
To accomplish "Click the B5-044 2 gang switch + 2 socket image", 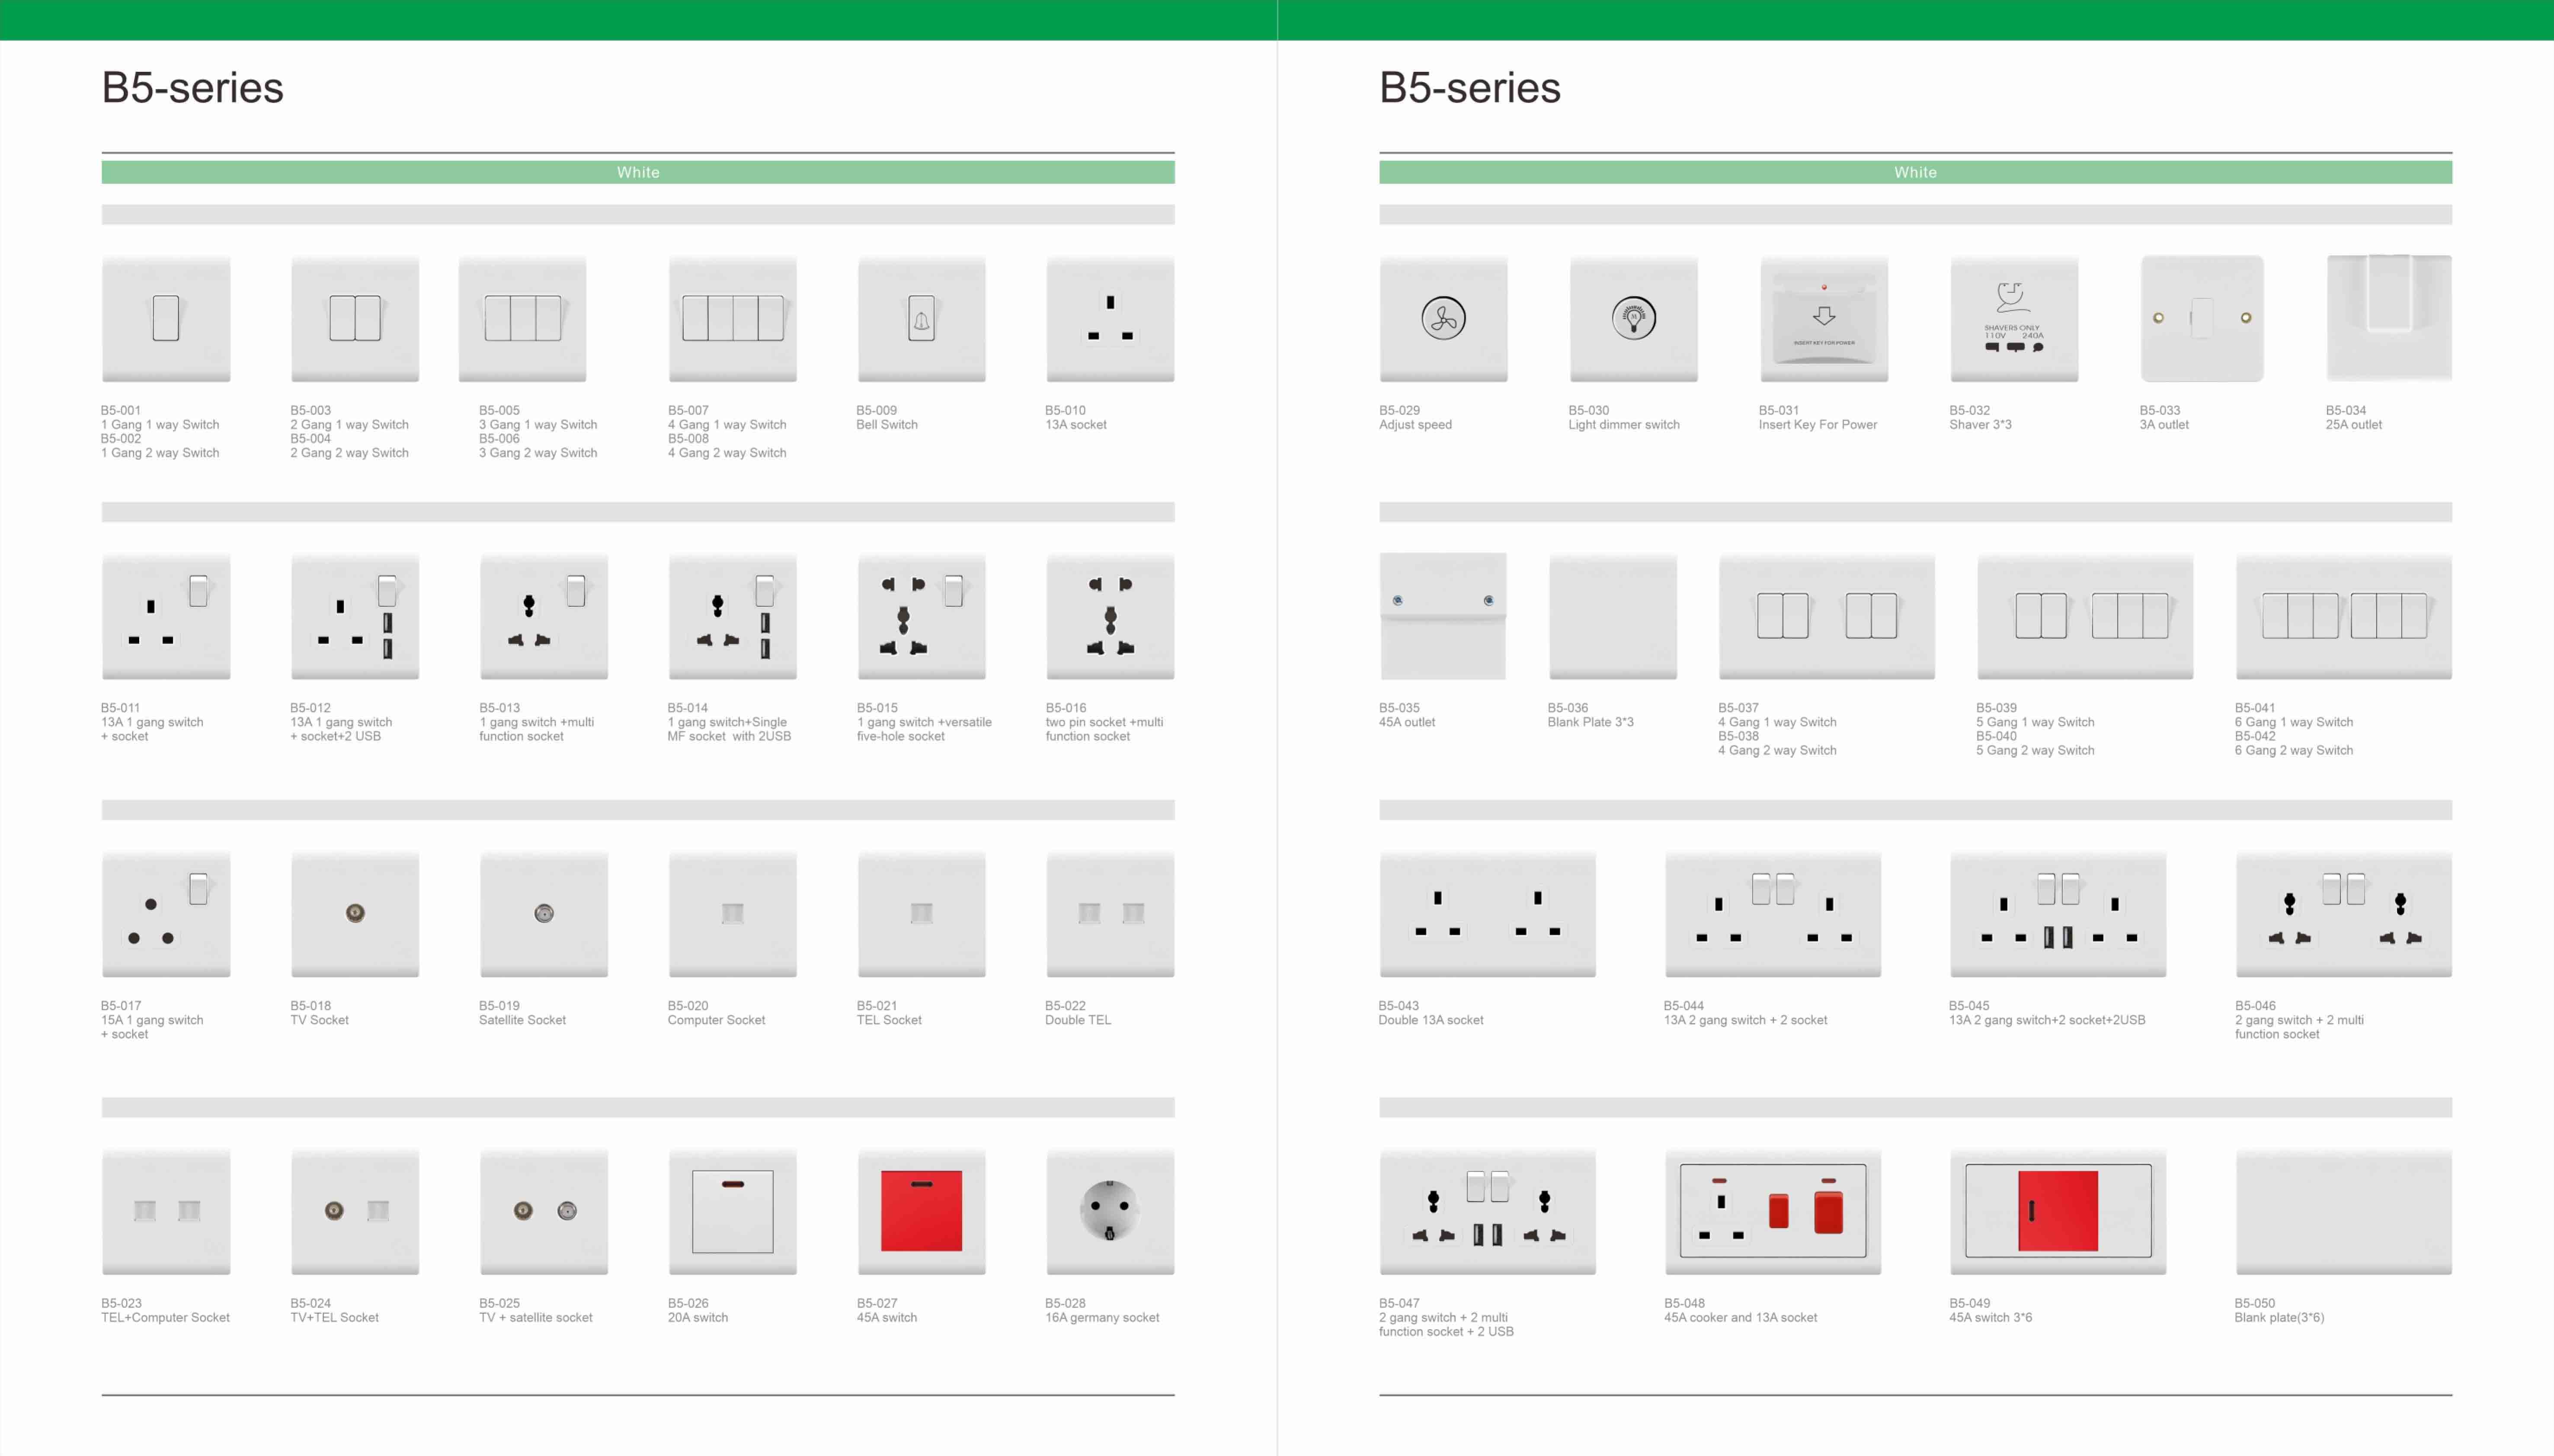I will coord(1773,914).
